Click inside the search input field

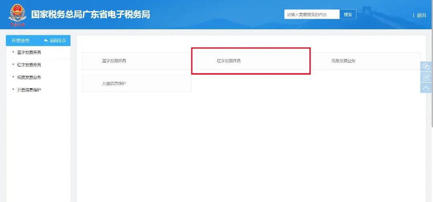click(x=312, y=14)
